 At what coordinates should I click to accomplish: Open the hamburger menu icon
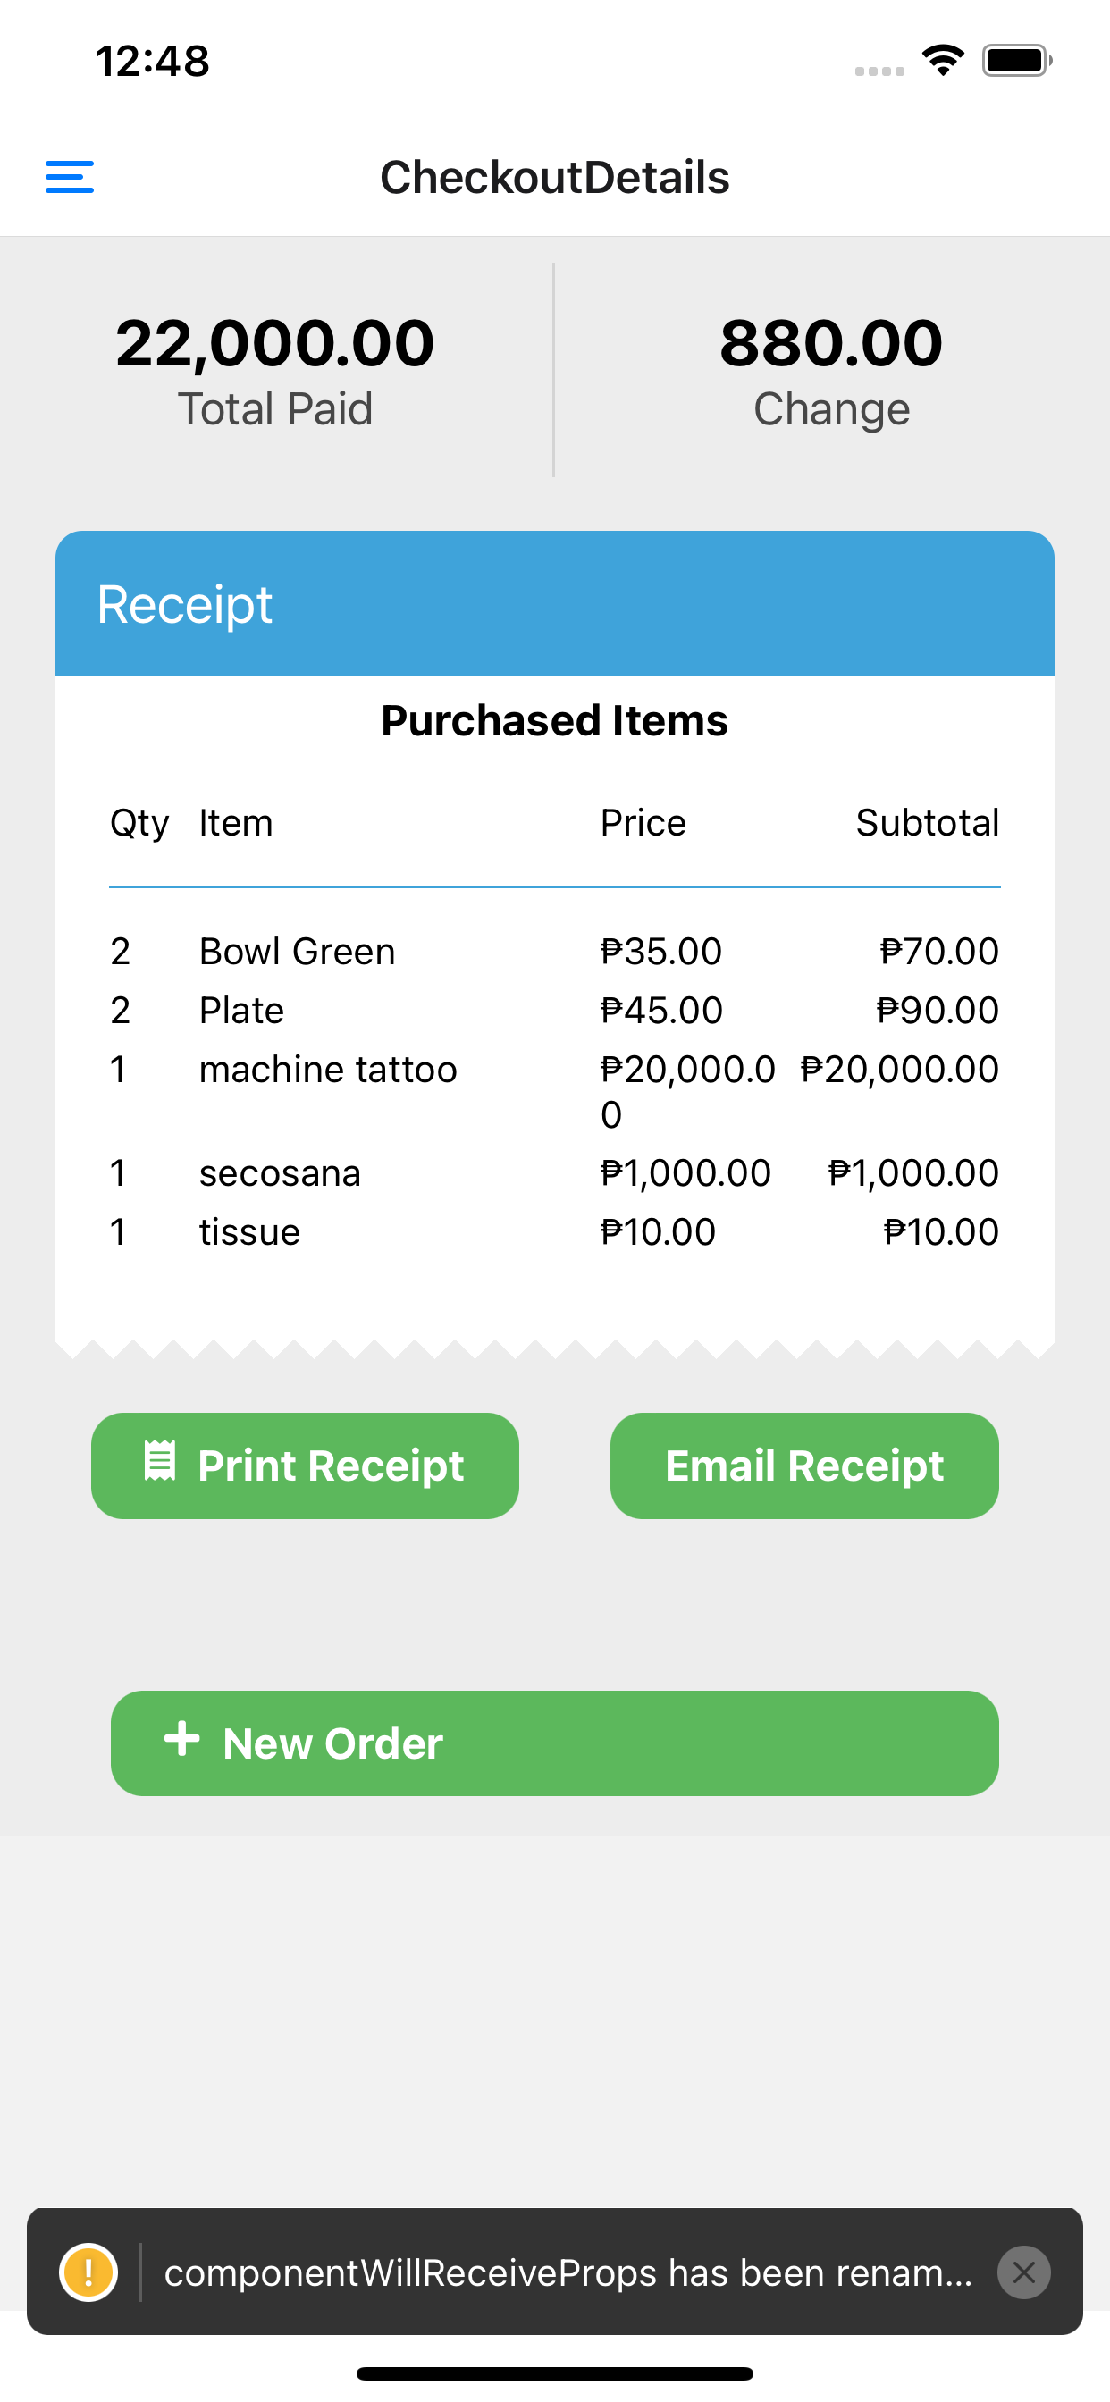point(69,177)
